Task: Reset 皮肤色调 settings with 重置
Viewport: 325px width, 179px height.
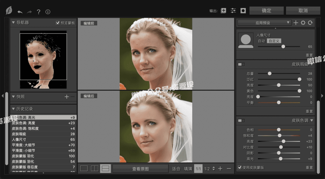Action: tap(309, 168)
